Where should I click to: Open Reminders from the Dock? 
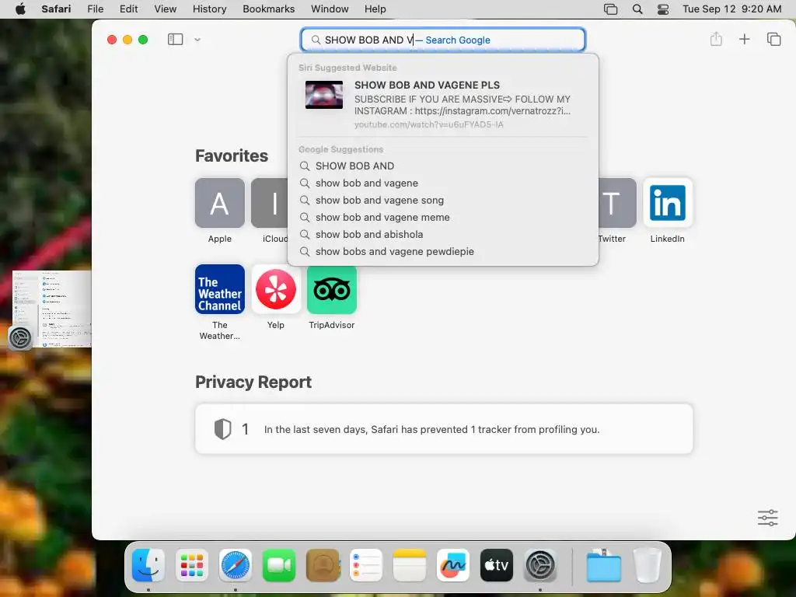366,565
